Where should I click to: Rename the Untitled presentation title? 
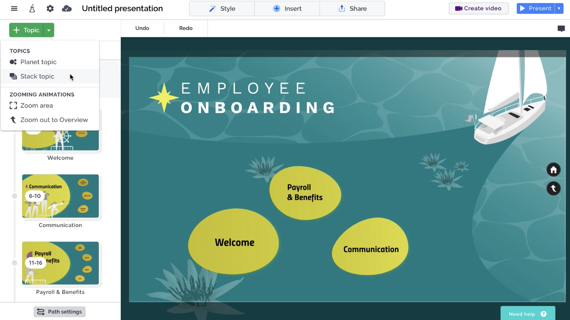pyautogui.click(x=122, y=8)
